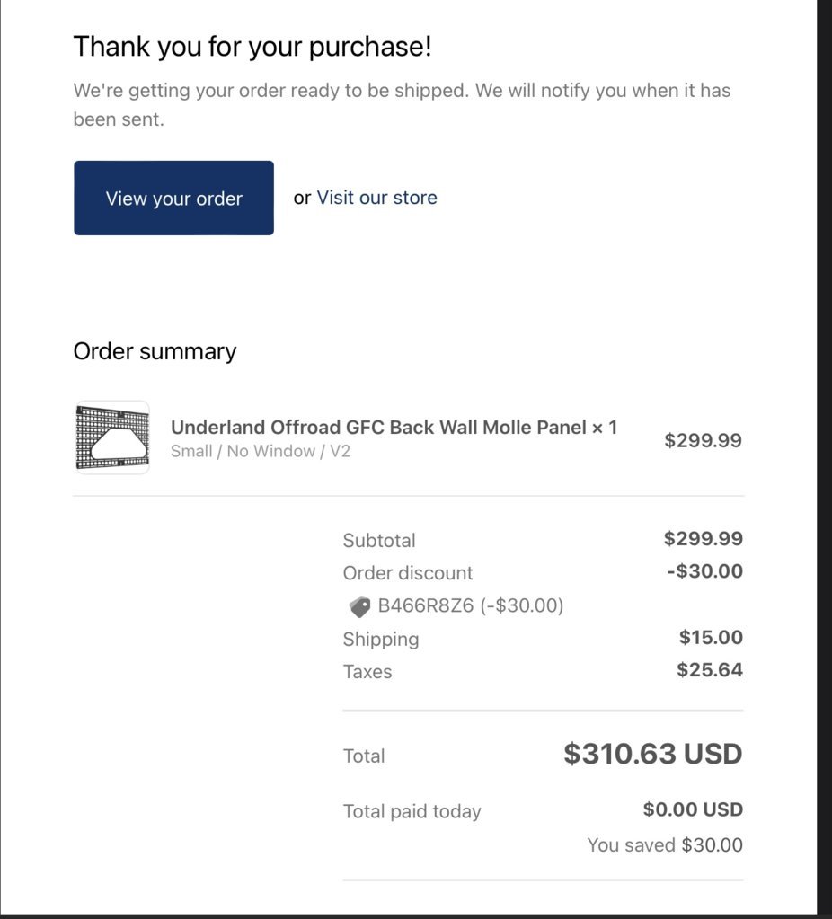Image resolution: width=832 pixels, height=919 pixels.
Task: Click the Shipping label
Action: 381,640
